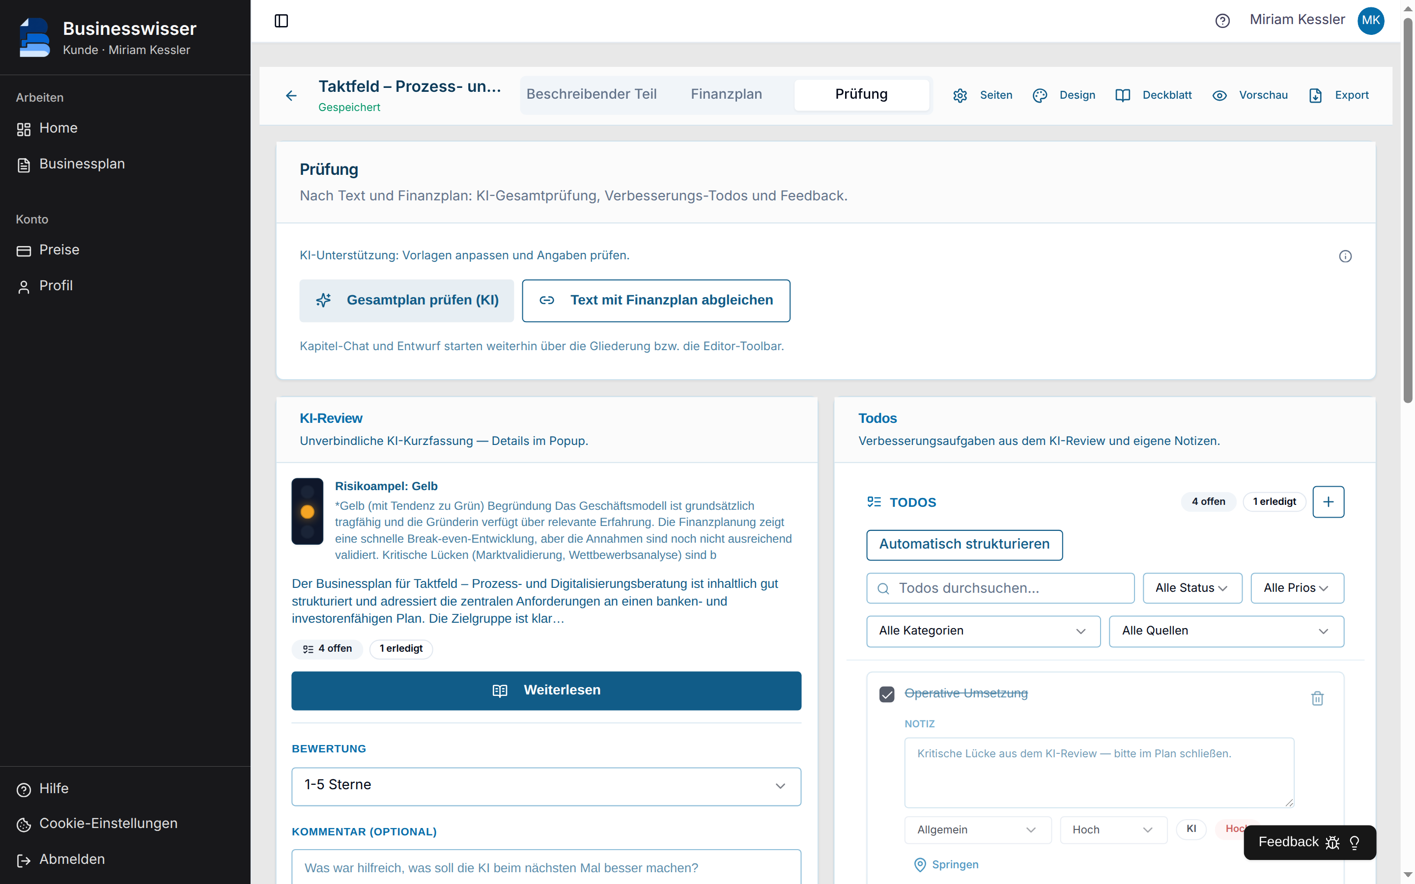Go back with the arrow icon
The width and height of the screenshot is (1415, 884).
(x=291, y=95)
